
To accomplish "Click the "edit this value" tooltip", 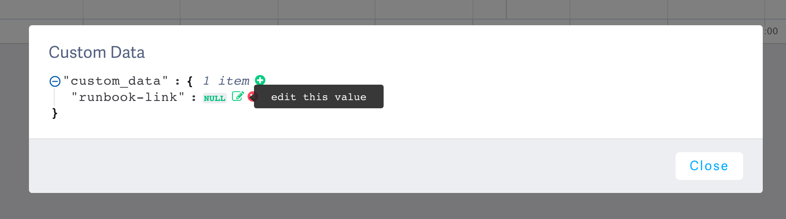I will (x=318, y=97).
